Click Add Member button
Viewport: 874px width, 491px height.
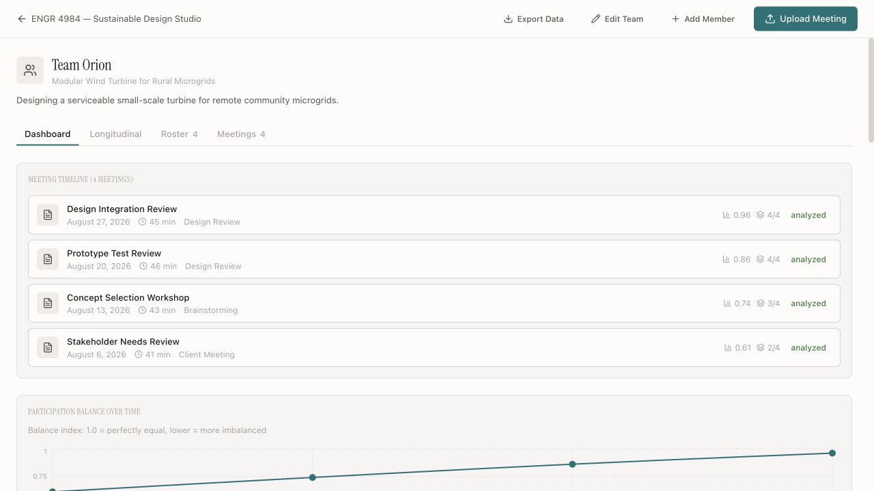703,19
